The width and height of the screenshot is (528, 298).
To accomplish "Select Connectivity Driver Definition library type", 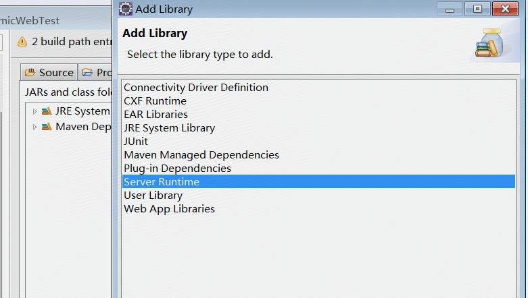I will pyautogui.click(x=318, y=88).
